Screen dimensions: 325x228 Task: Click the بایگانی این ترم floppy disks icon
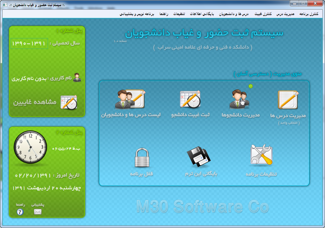pyautogui.click(x=199, y=157)
